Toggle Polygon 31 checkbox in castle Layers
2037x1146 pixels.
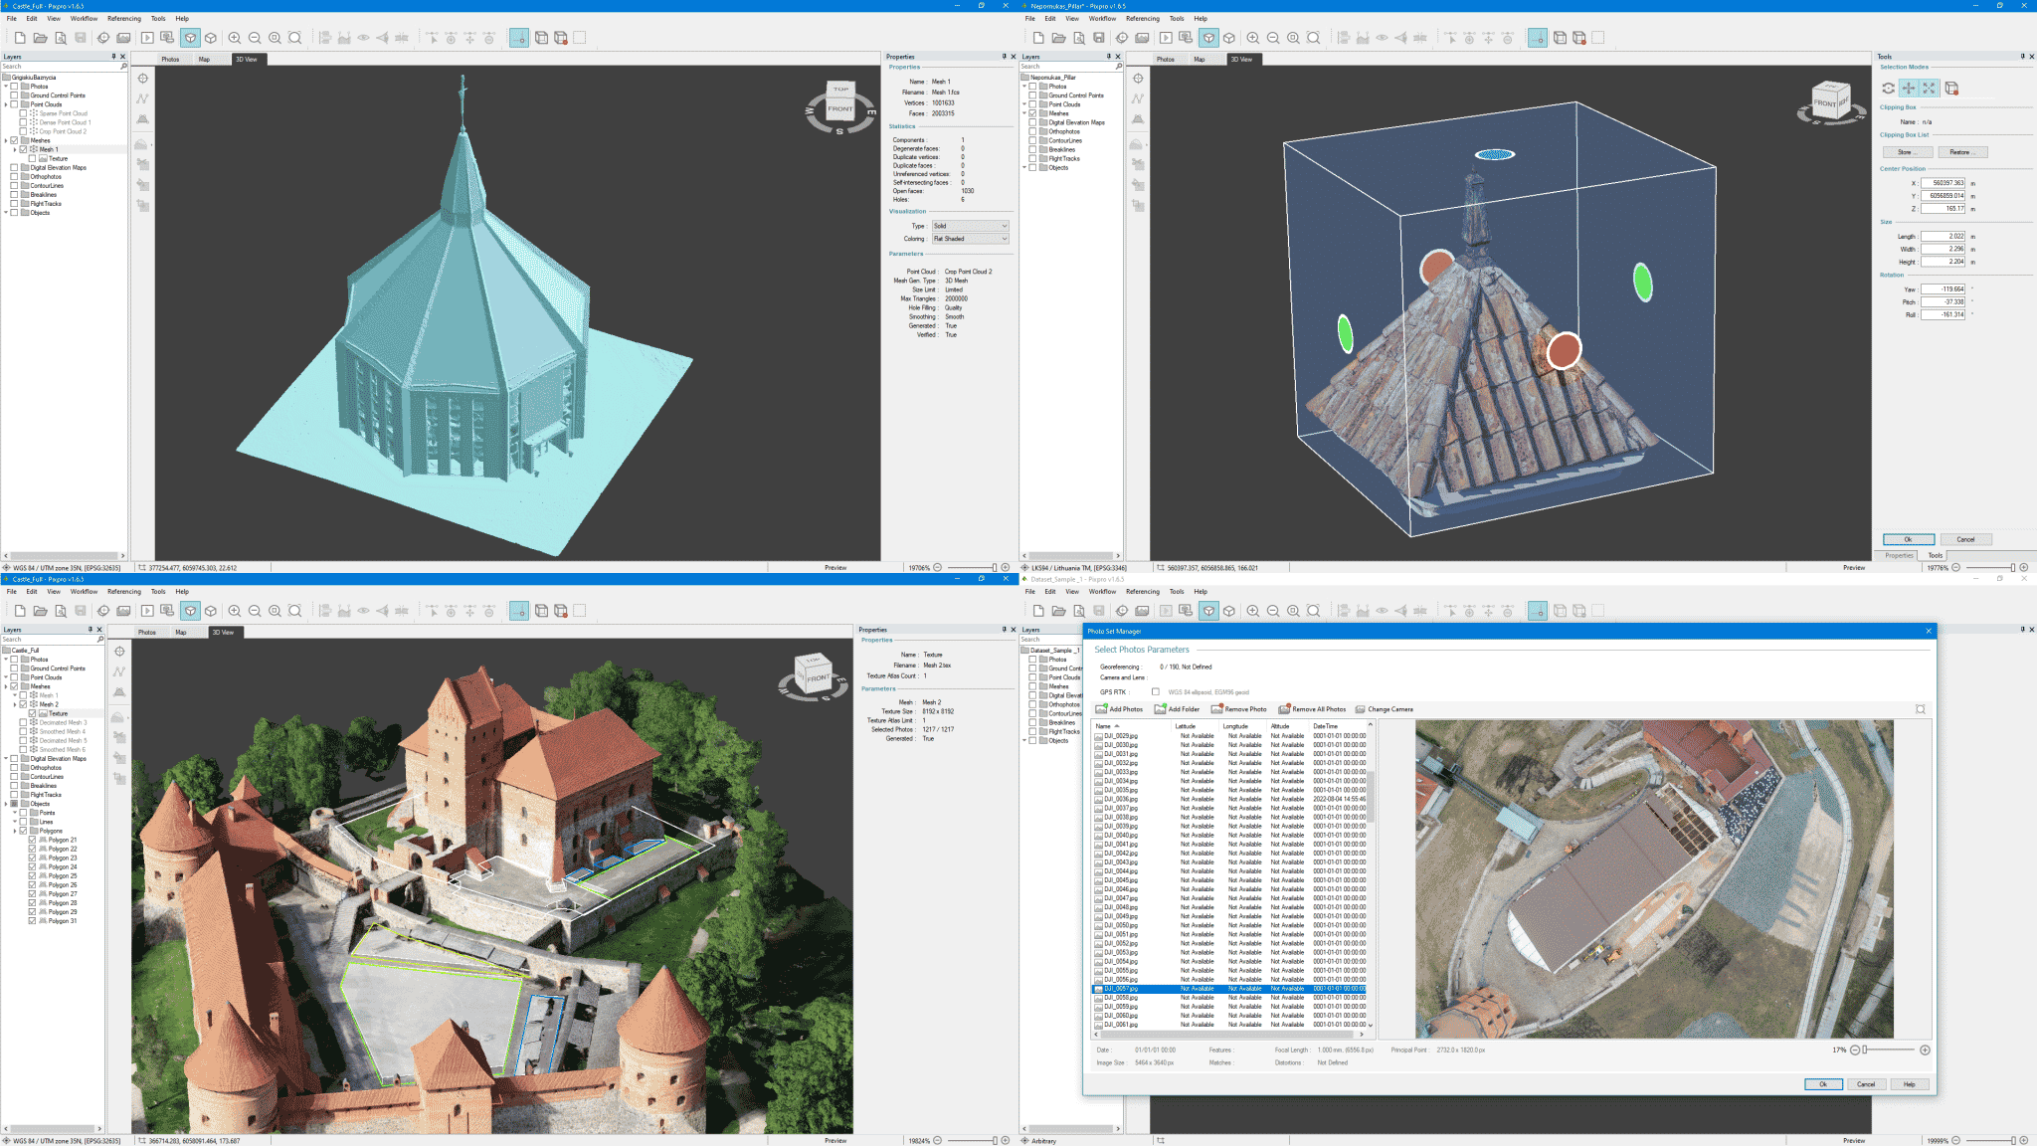32,921
